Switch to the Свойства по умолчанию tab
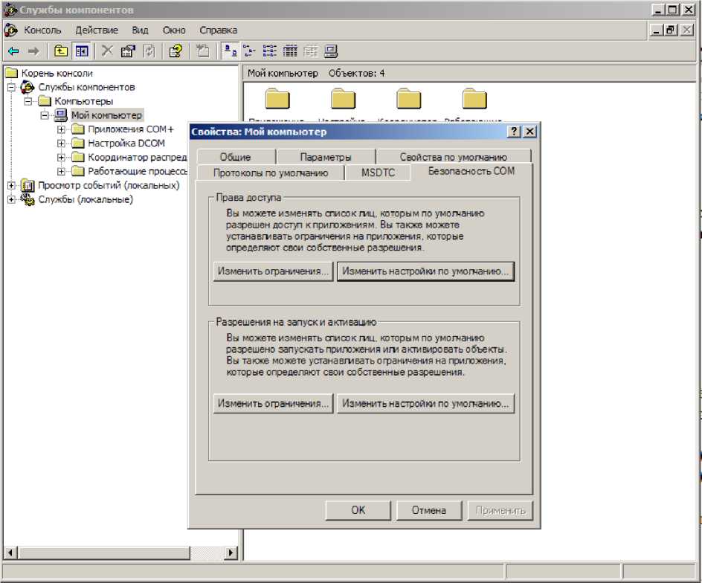This screenshot has height=583, width=702. pyautogui.click(x=453, y=157)
